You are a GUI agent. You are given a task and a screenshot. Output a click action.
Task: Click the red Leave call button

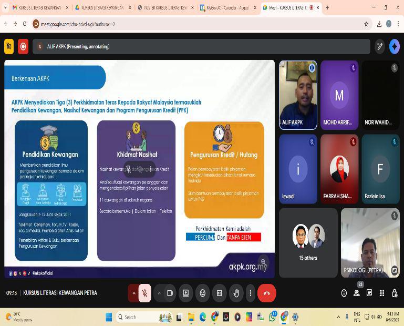coord(266,293)
